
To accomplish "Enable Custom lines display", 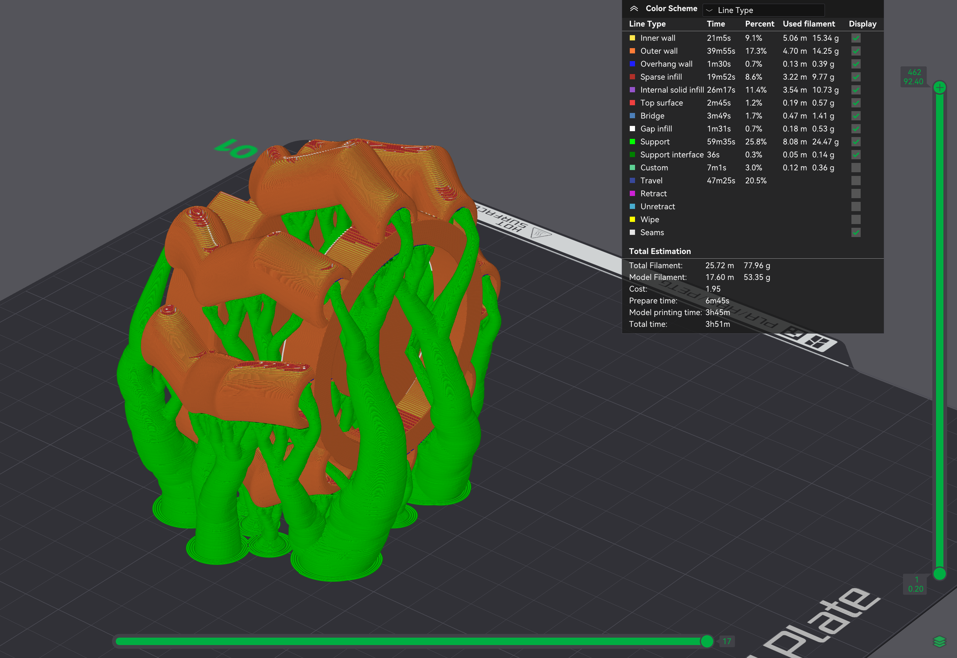I will (x=856, y=168).
